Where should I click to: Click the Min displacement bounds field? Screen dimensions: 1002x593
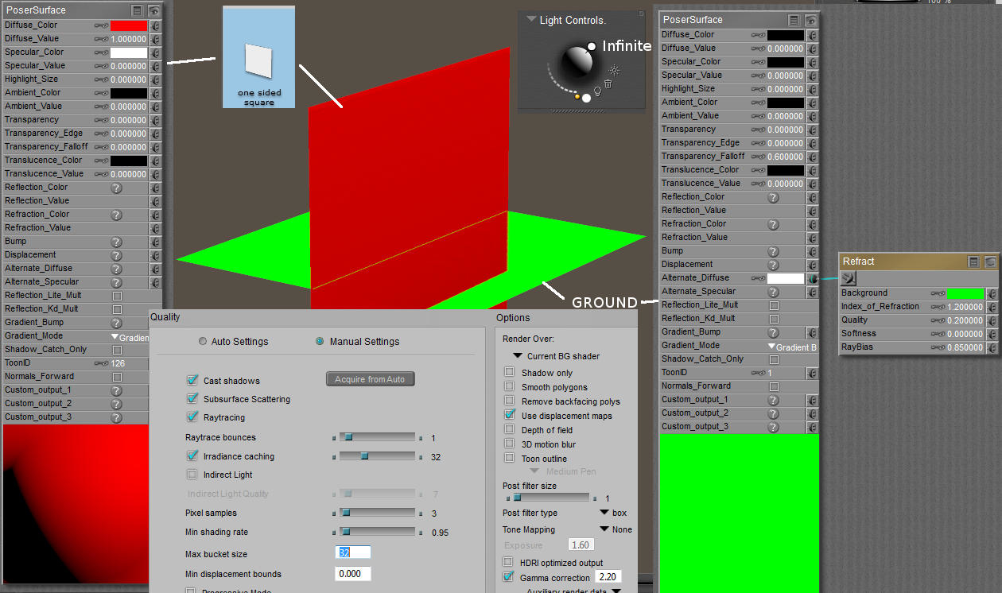pyautogui.click(x=354, y=573)
